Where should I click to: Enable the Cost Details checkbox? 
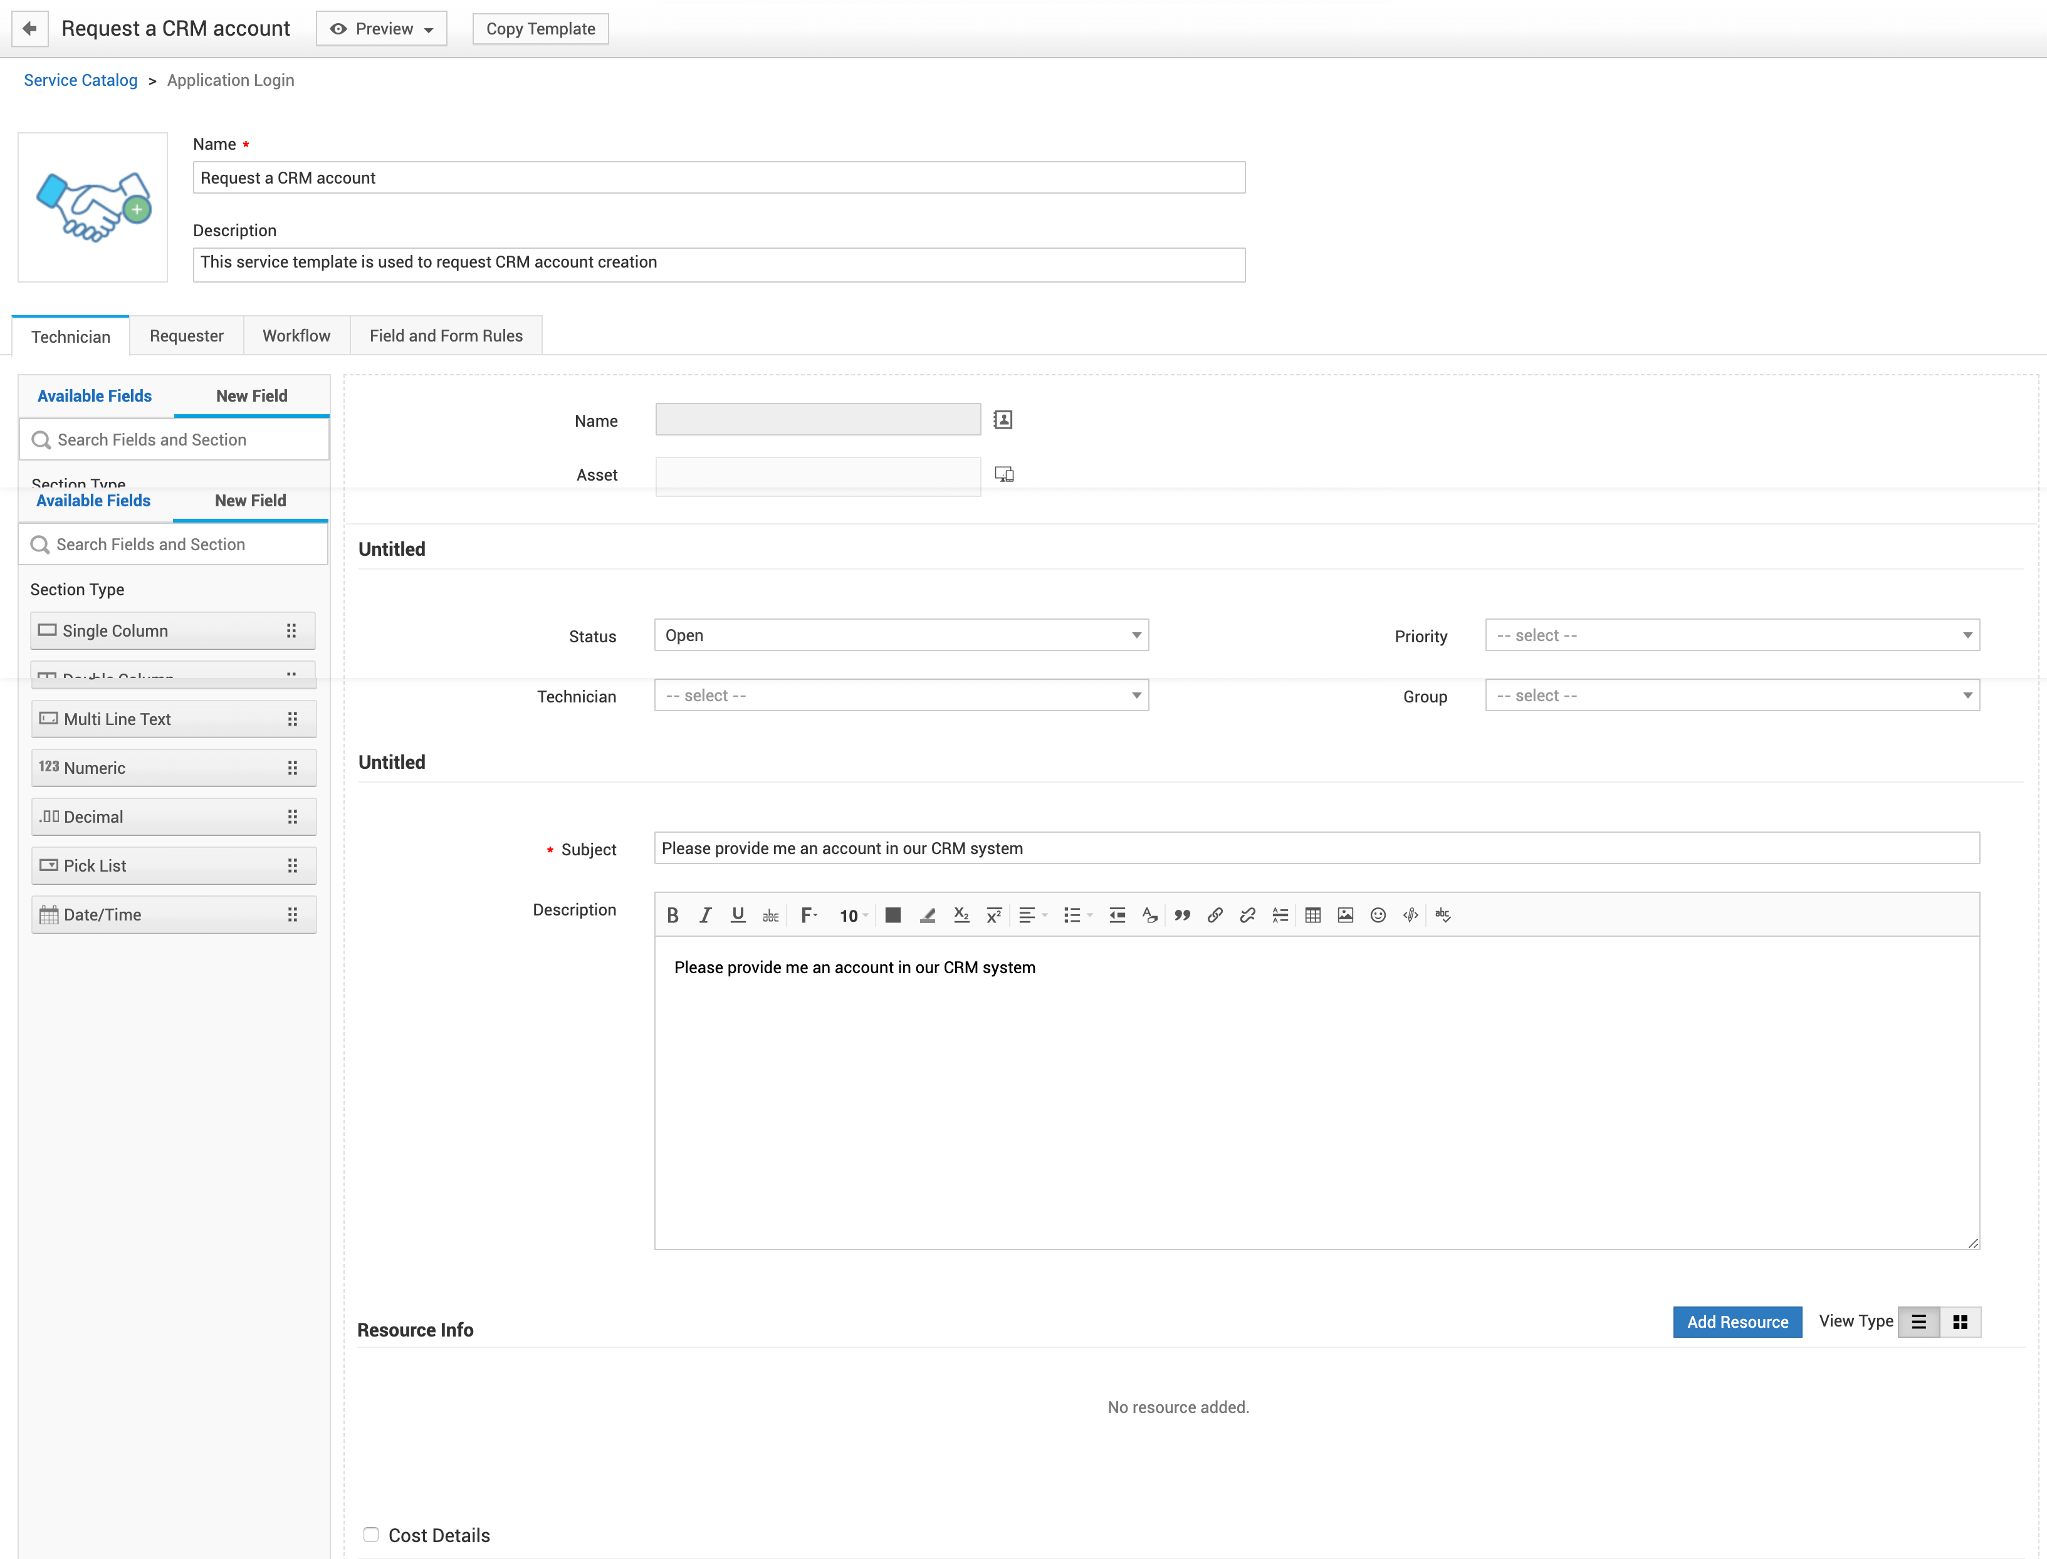point(371,1534)
